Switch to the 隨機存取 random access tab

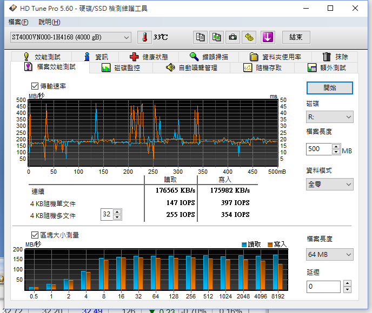point(262,68)
